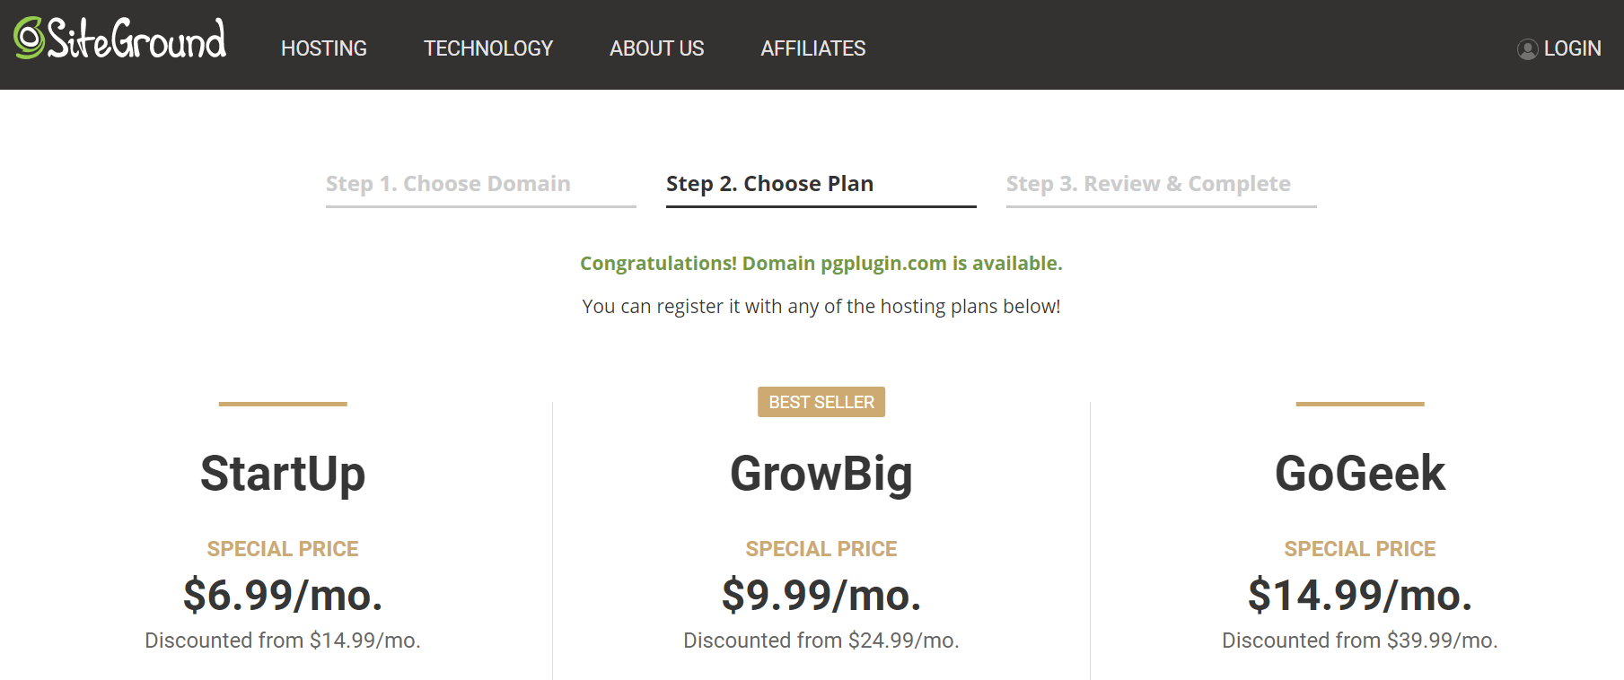Click the pgplugin.com availability message
The image size is (1624, 680).
coord(821,263)
